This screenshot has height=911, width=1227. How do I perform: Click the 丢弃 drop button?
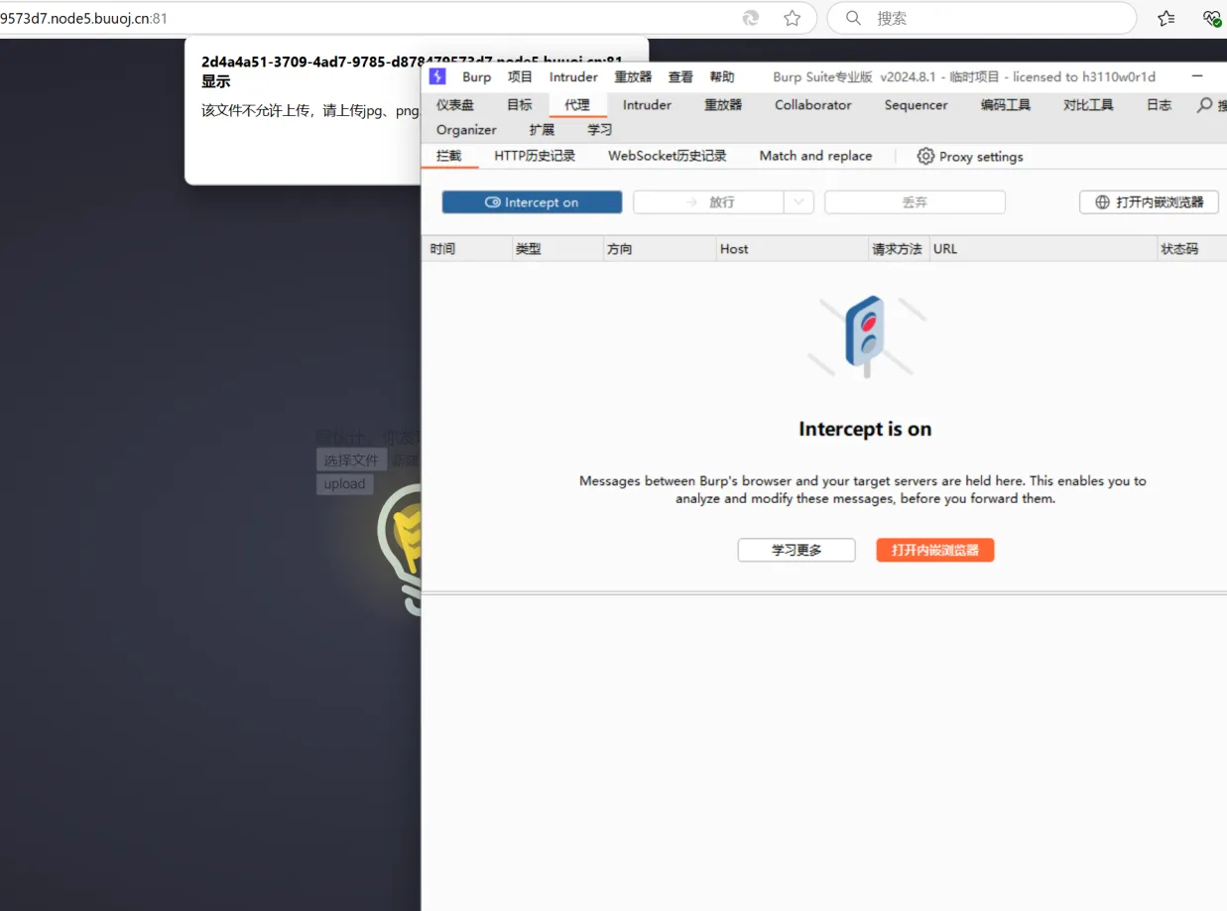[914, 202]
